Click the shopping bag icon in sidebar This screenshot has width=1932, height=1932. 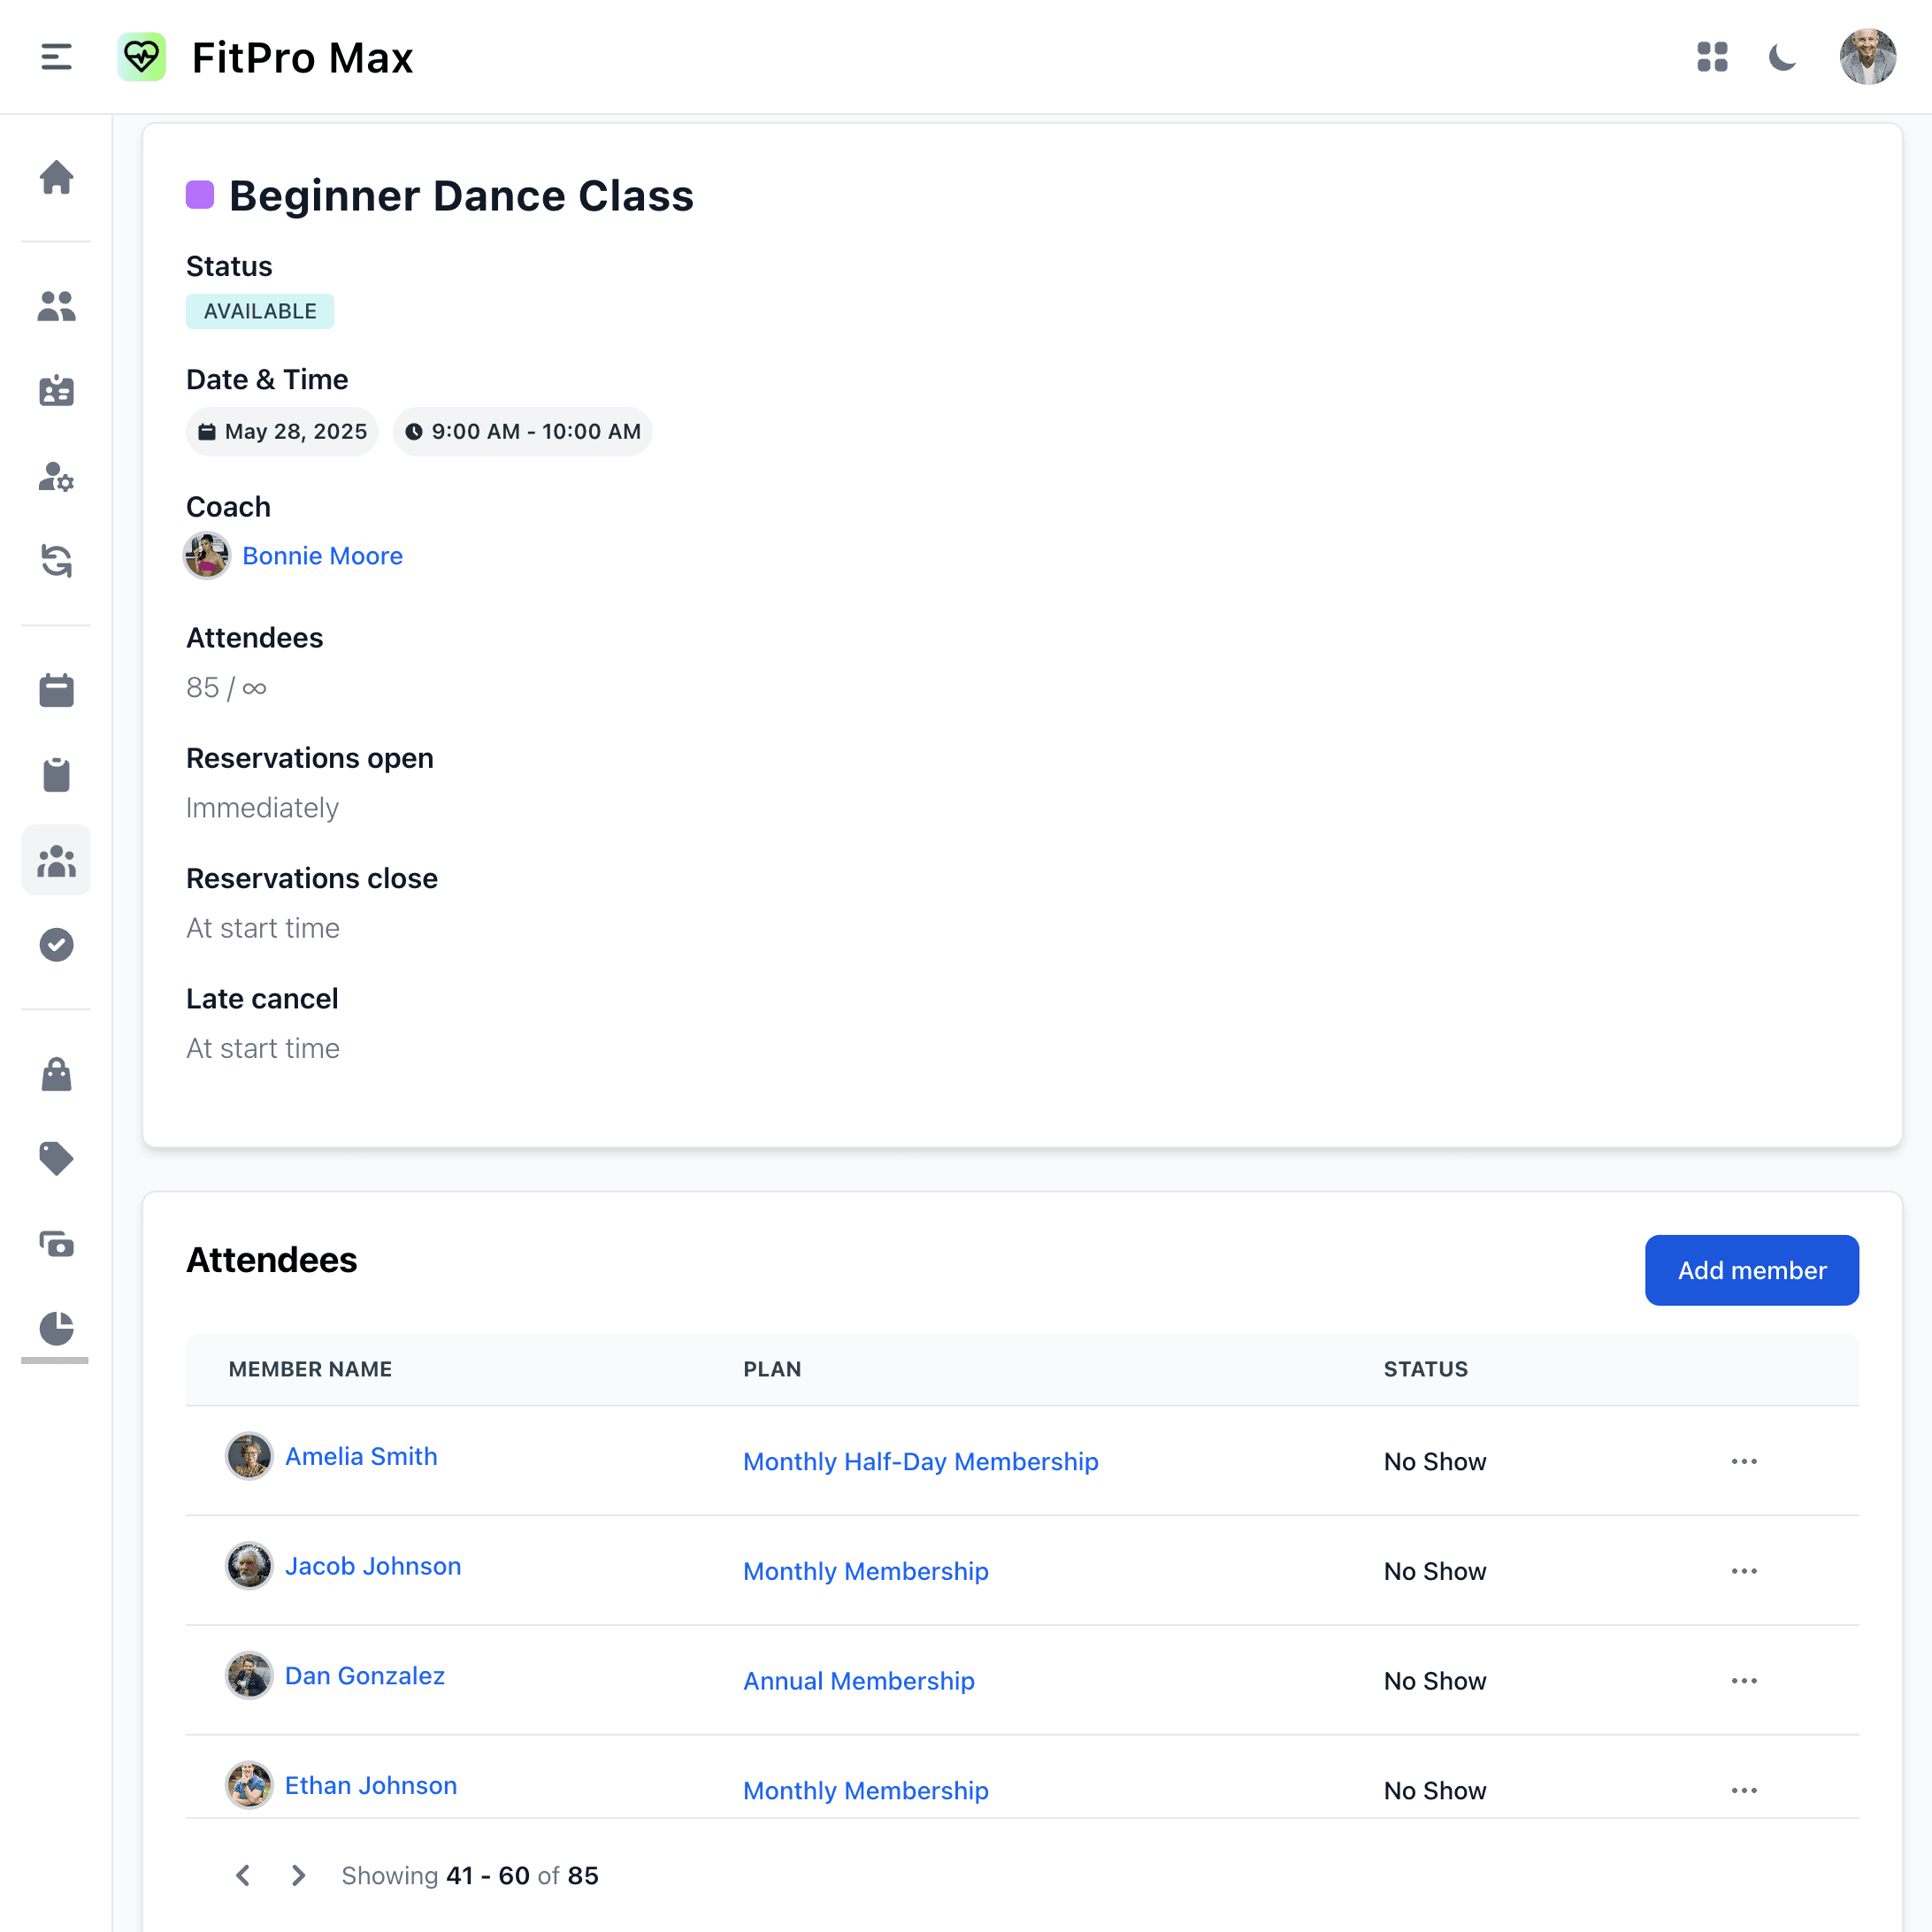(56, 1075)
